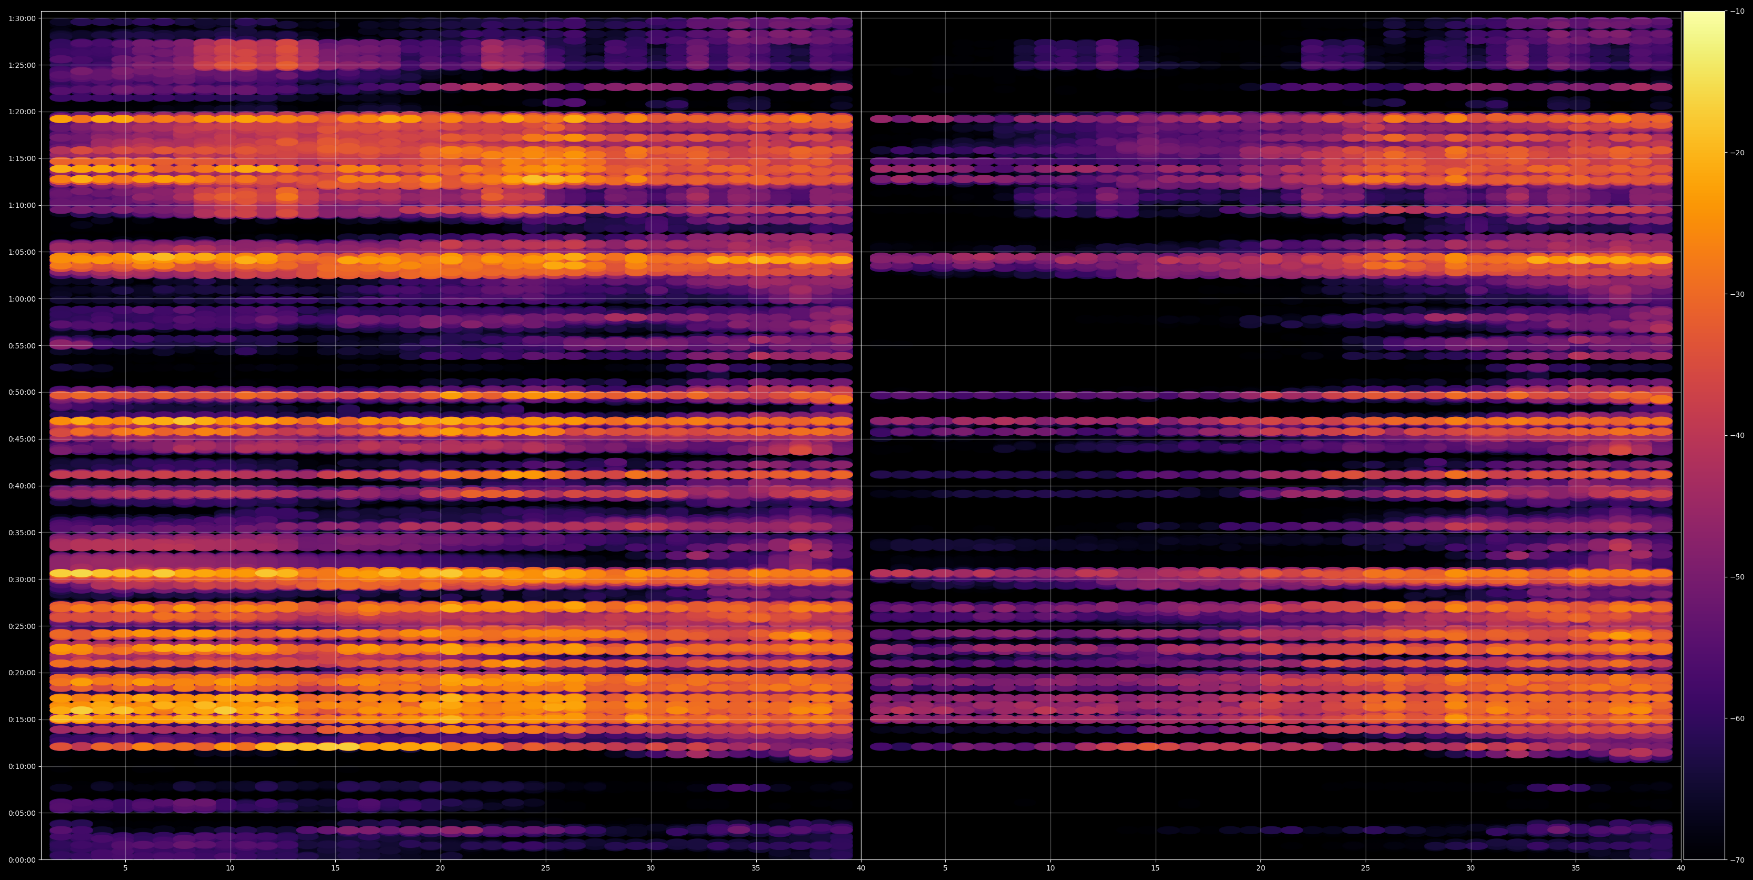Image resolution: width=1753 pixels, height=880 pixels.
Task: Select the 0:50:00 time label
Action: (22, 392)
